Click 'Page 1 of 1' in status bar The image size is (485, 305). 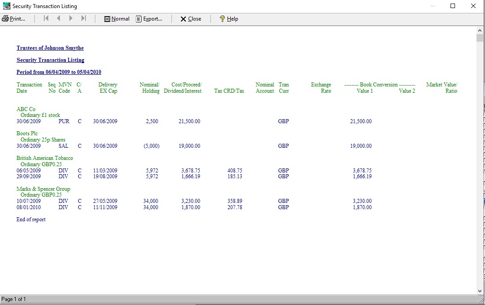coord(13,299)
